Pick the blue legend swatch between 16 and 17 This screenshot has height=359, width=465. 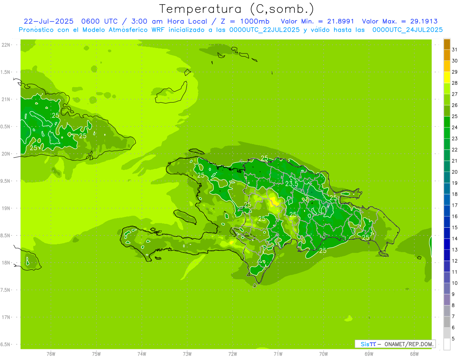447,211
